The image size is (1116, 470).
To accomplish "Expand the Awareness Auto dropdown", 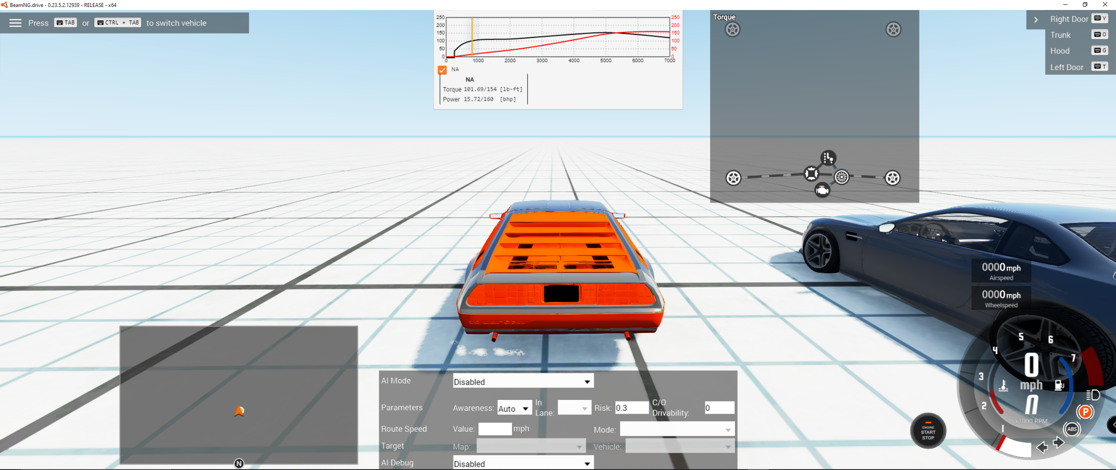I will (514, 408).
